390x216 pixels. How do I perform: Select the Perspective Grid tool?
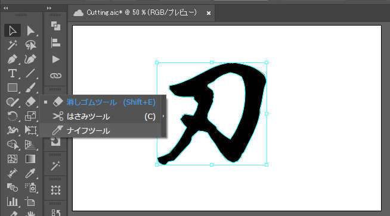coord(30,145)
